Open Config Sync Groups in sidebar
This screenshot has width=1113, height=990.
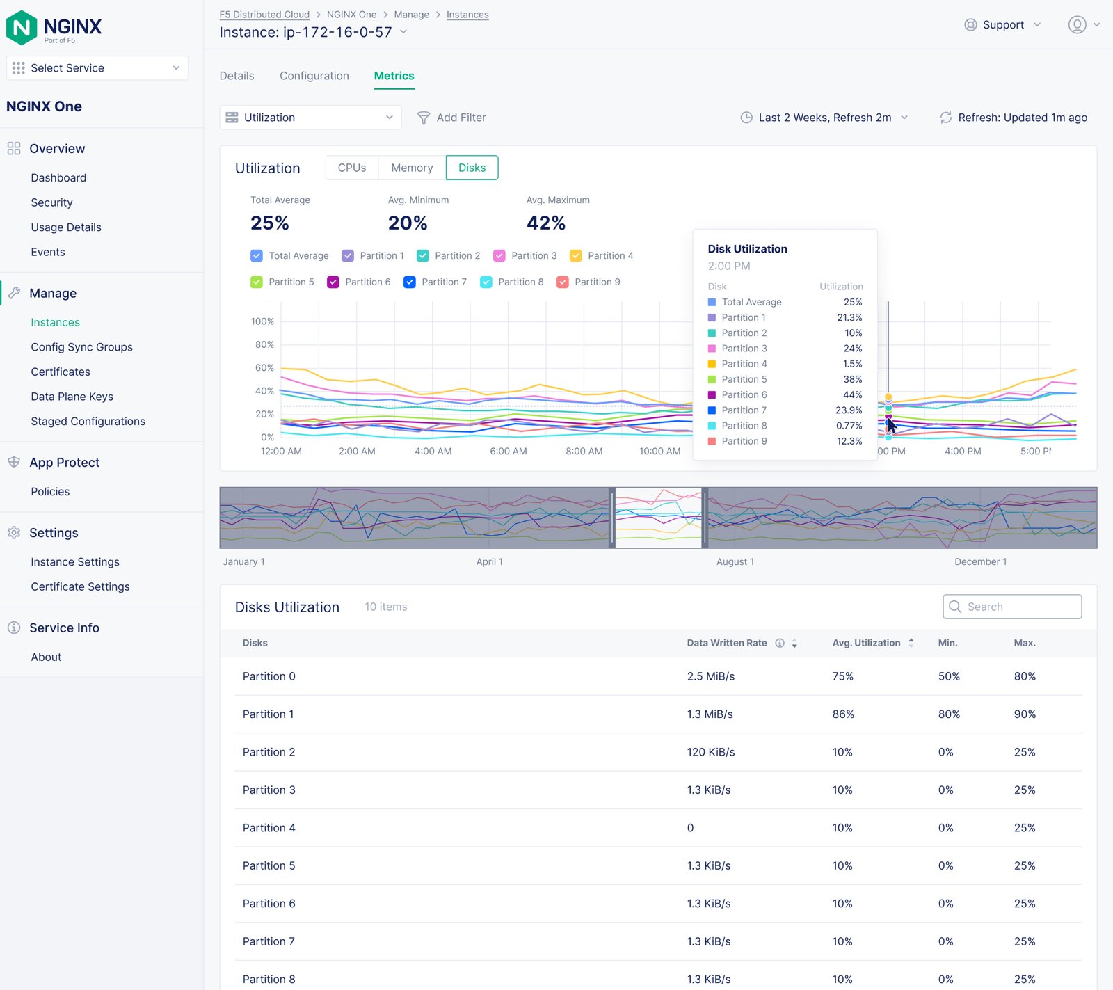pyautogui.click(x=81, y=347)
